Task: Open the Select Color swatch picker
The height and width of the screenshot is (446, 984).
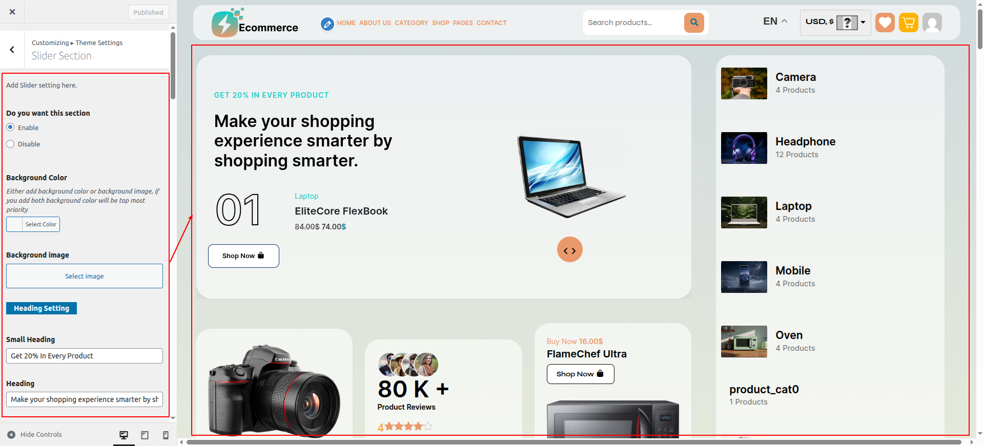Action: (x=33, y=224)
